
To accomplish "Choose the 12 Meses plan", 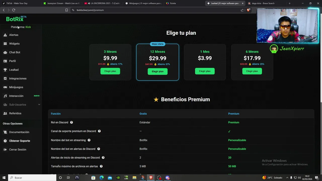I will point(157,71).
